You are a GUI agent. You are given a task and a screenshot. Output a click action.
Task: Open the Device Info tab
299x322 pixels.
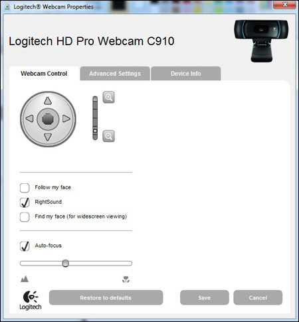pyautogui.click(x=186, y=74)
